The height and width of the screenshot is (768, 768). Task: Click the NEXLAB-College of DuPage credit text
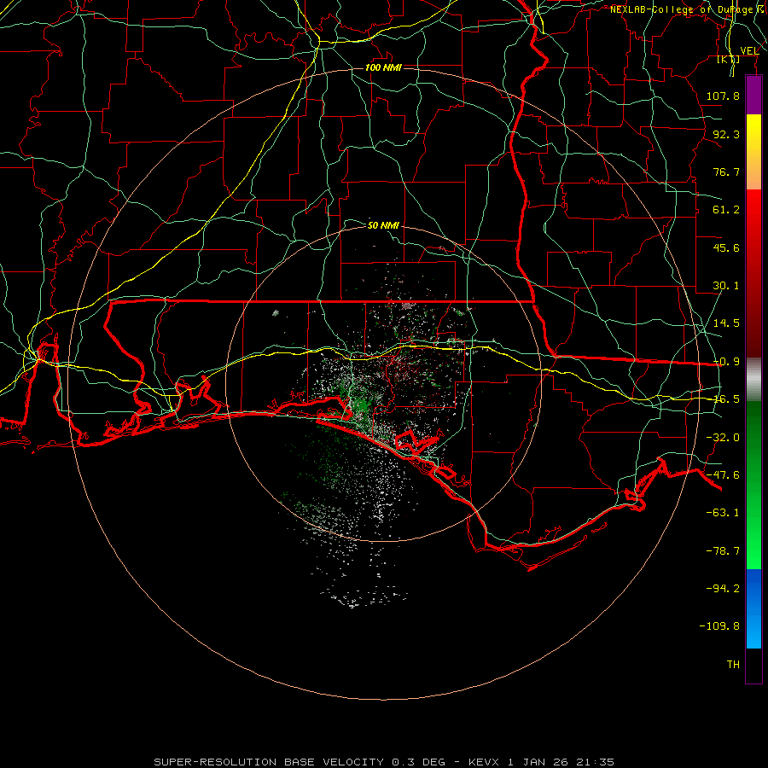click(x=688, y=9)
